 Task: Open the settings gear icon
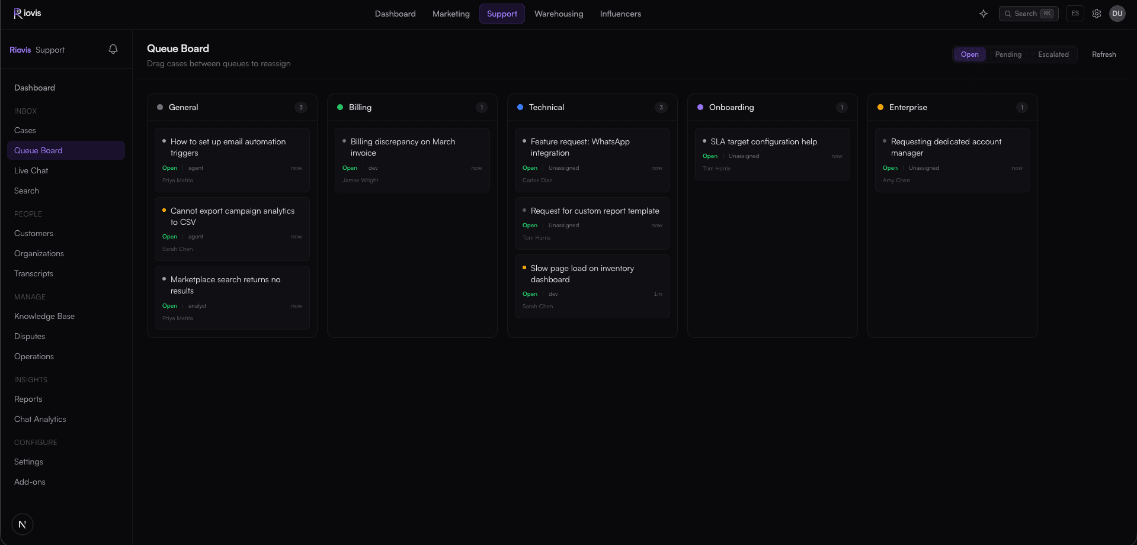pos(1097,14)
